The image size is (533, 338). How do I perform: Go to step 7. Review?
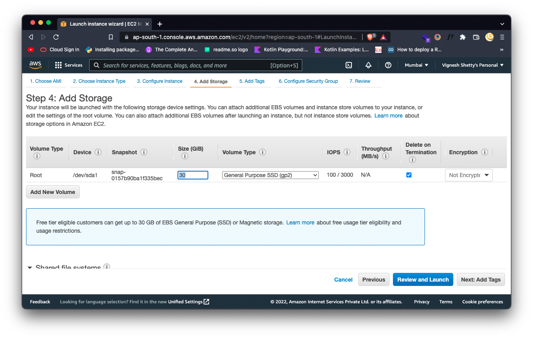click(360, 81)
